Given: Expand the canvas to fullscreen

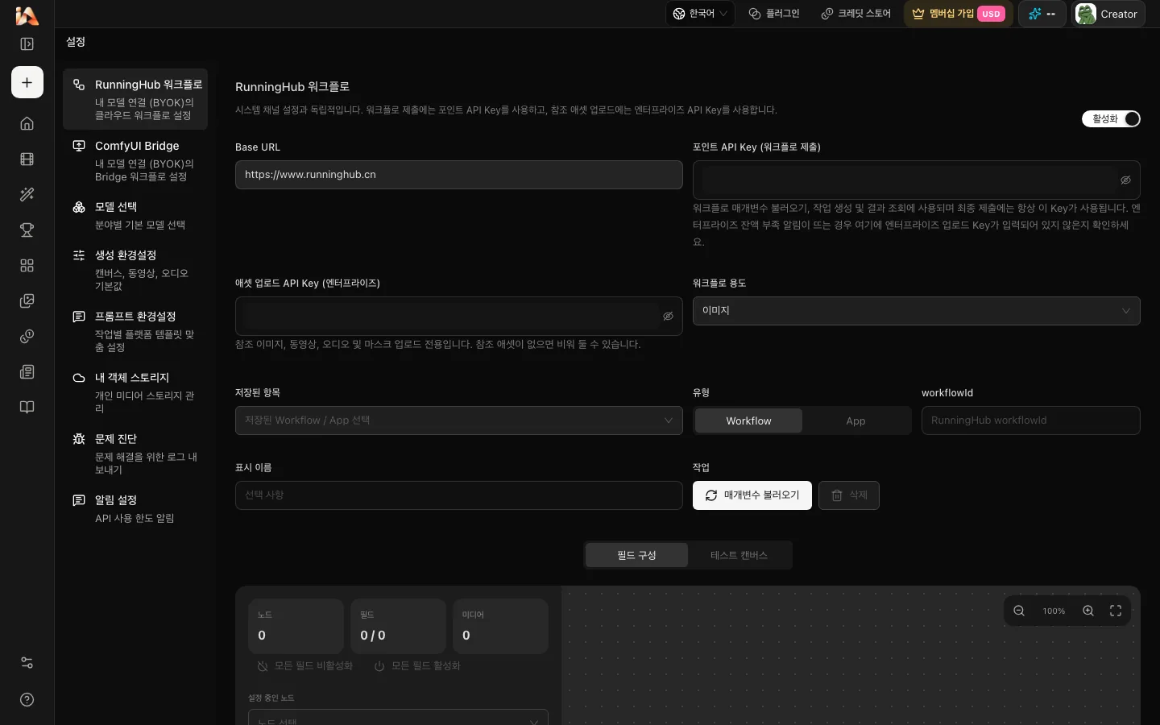Looking at the screenshot, I should click(1116, 611).
